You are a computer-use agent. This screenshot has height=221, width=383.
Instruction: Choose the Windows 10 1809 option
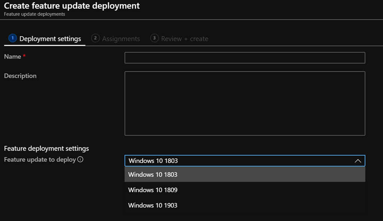(153, 190)
